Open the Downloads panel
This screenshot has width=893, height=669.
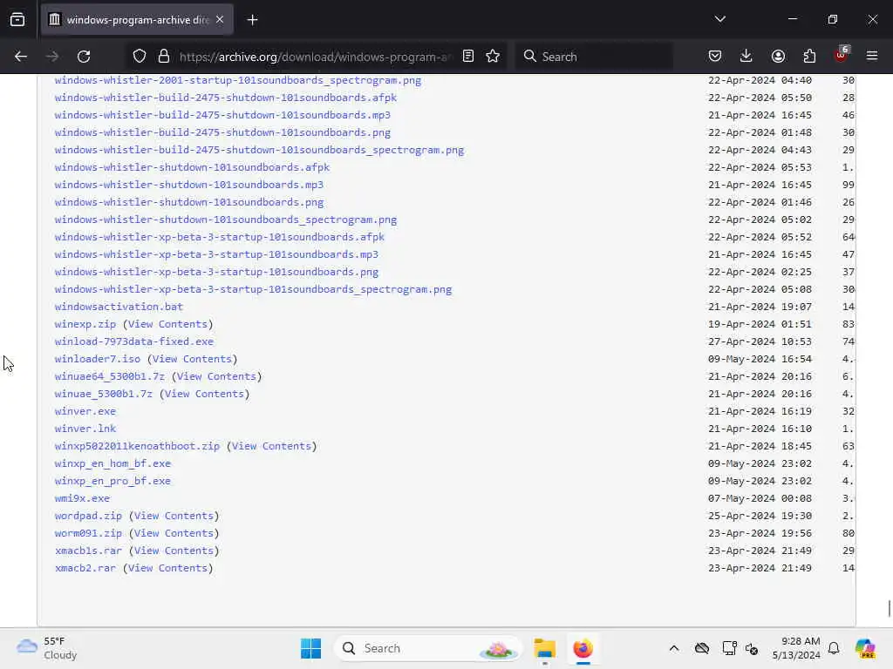(x=746, y=57)
